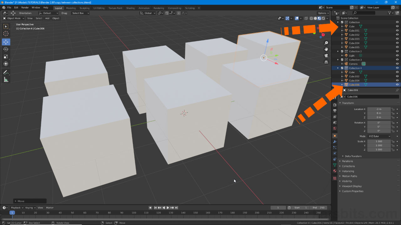This screenshot has height=225, width=401.
Task: Open Global transform orientation dropdown
Action: pyautogui.click(x=148, y=13)
